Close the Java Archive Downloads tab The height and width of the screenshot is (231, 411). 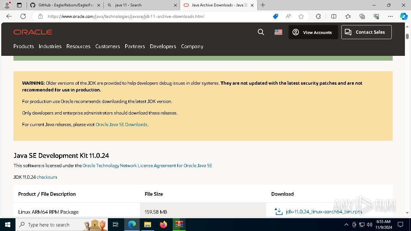(252, 5)
